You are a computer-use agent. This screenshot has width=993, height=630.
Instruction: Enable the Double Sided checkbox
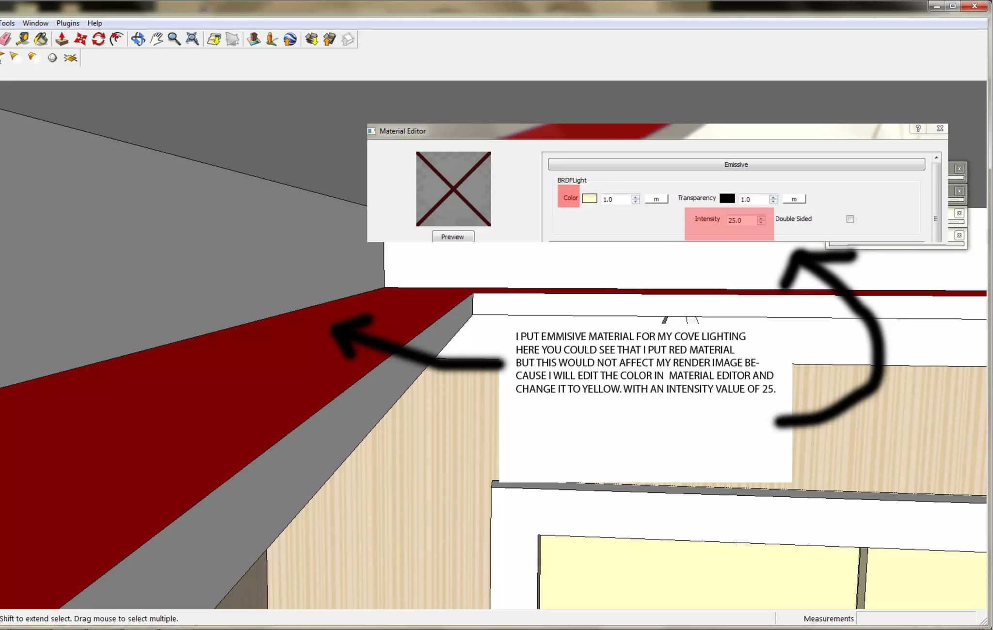(850, 219)
